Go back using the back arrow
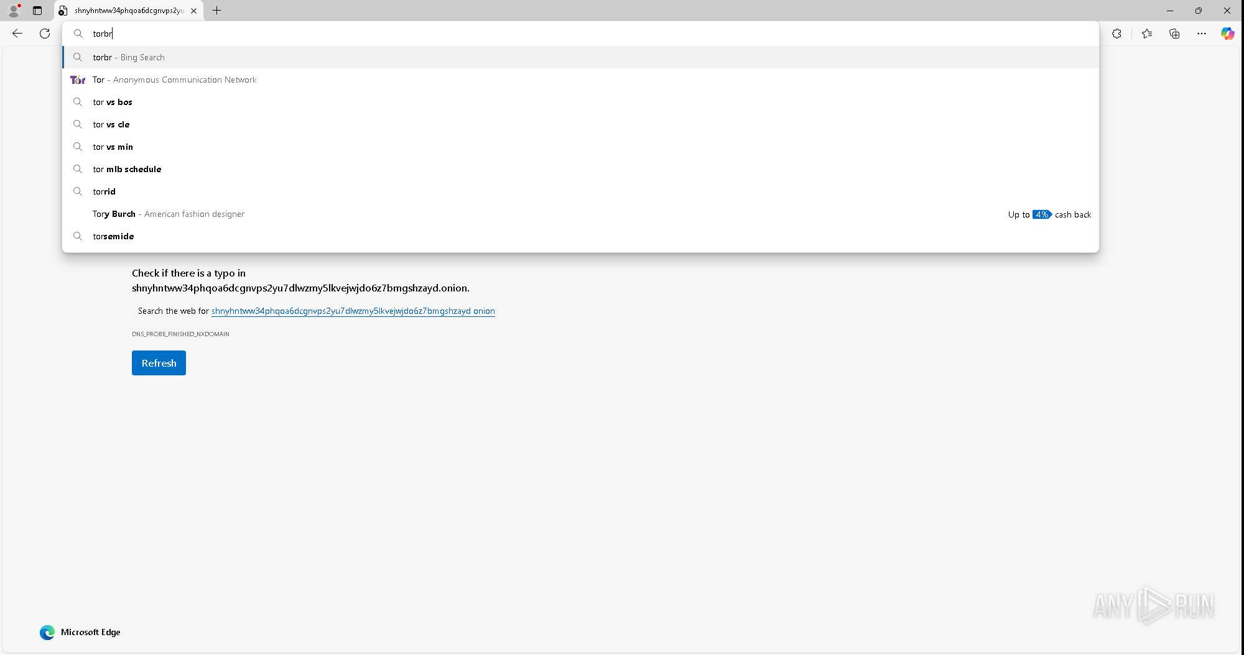Image resolution: width=1244 pixels, height=655 pixels. (17, 34)
